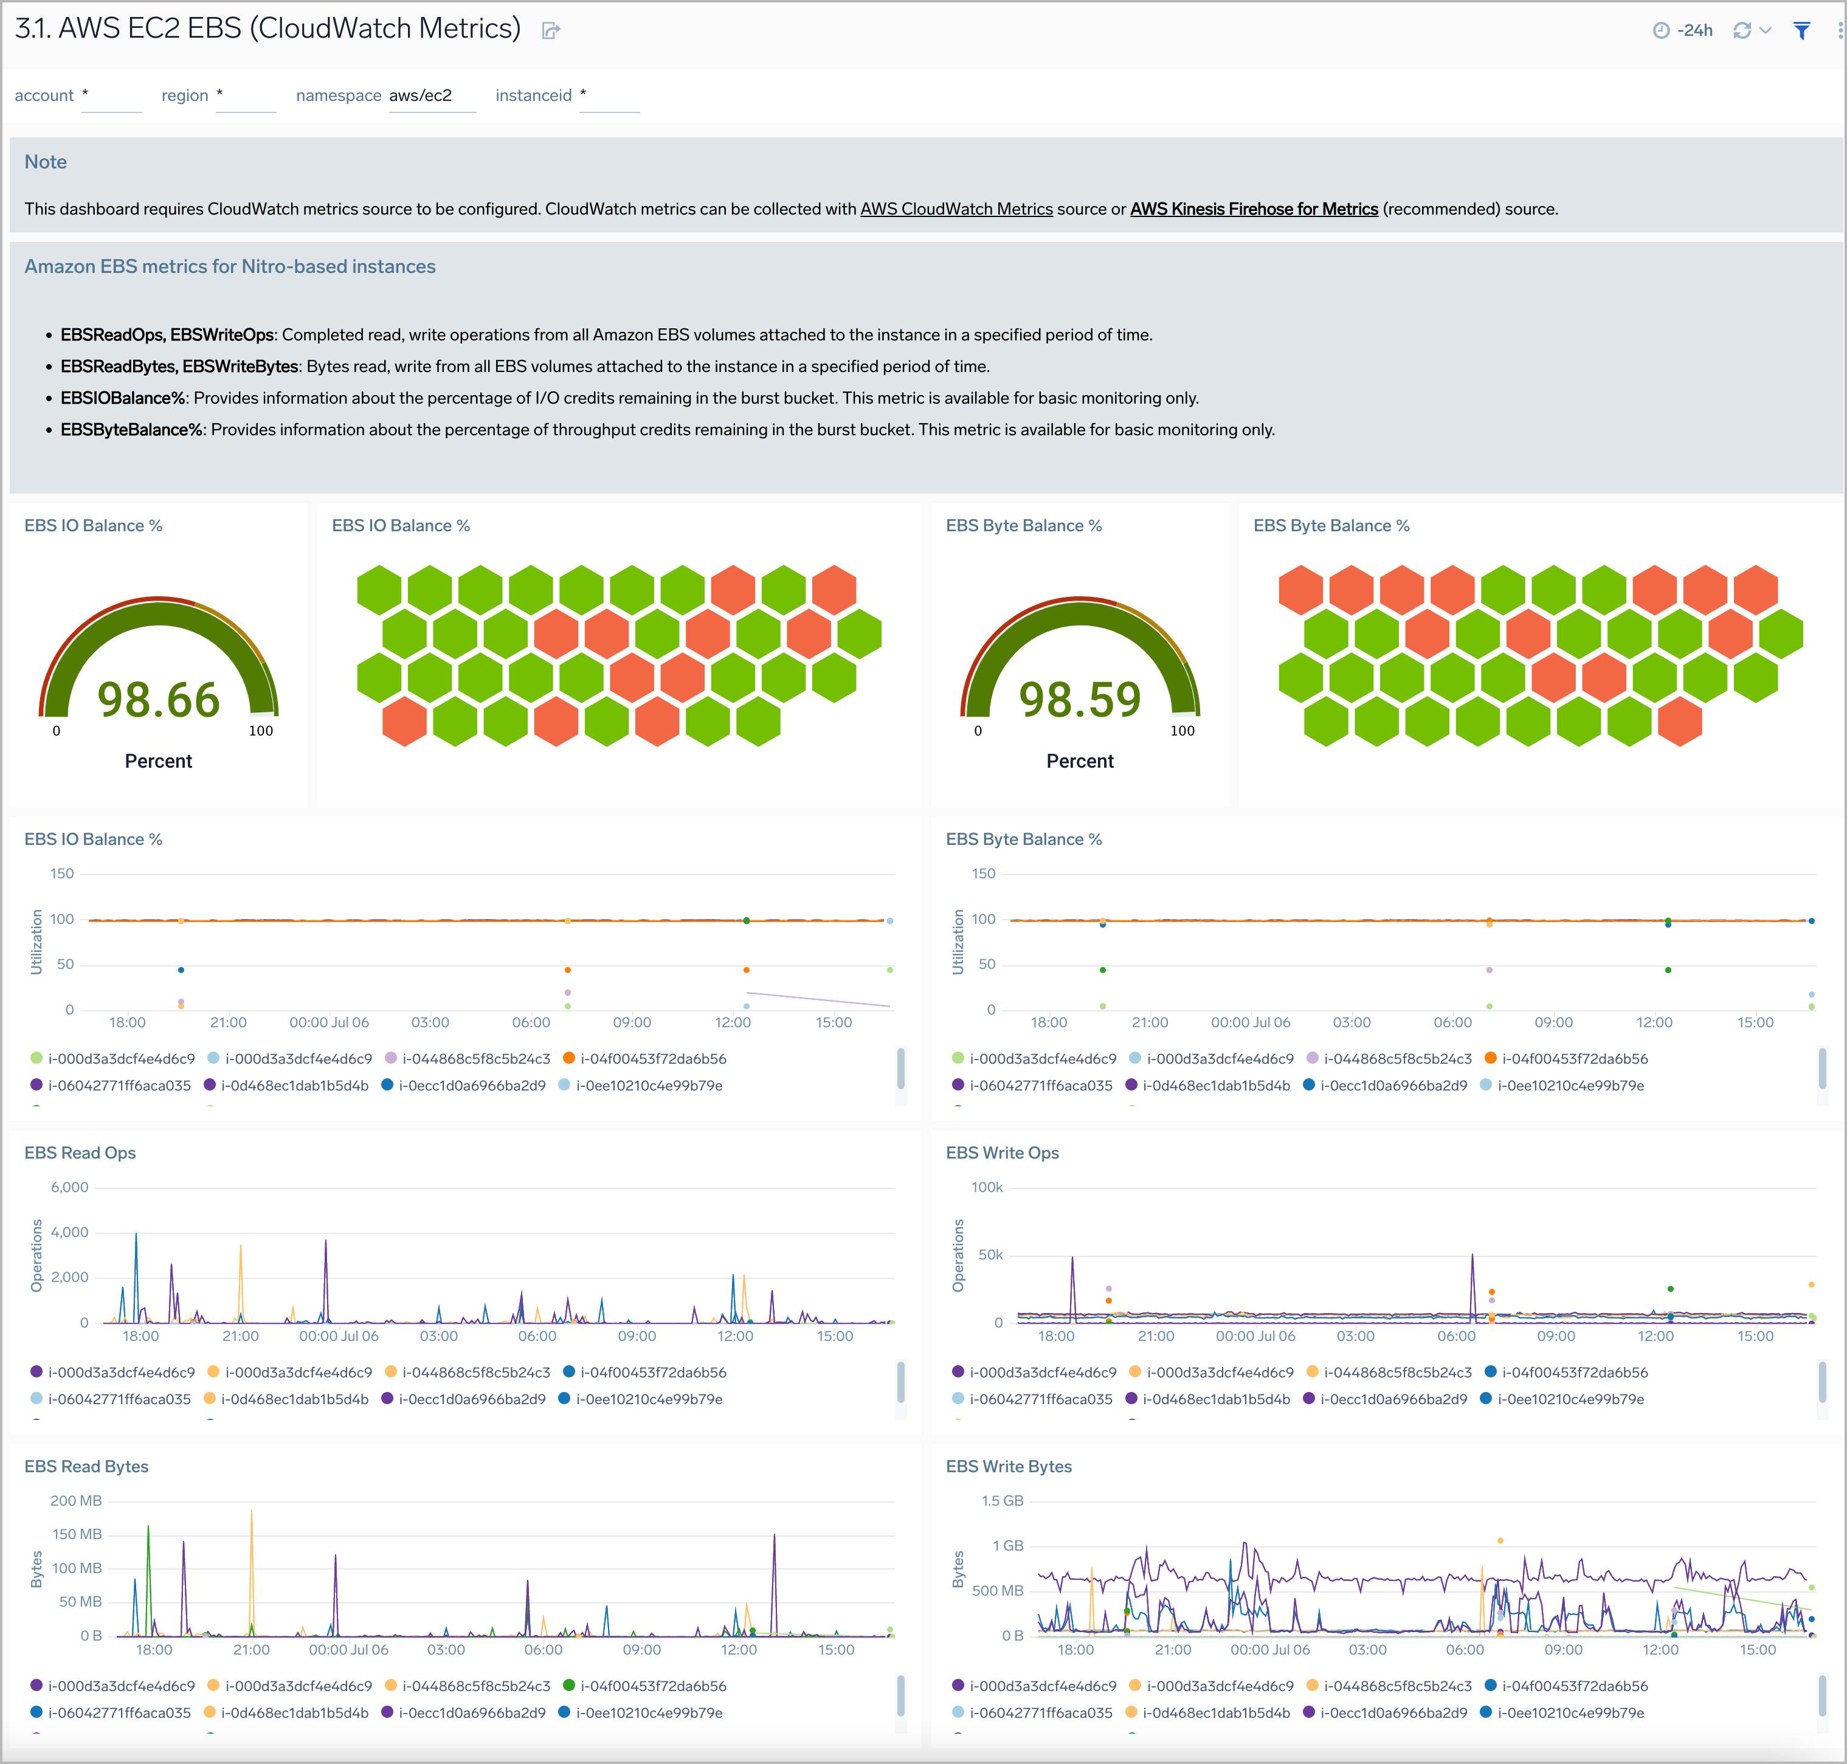1847x1764 pixels.
Task: Click purple dot of i-0ecc1d0a6966ba2d9 in EBS Write Bytes legend
Action: click(x=1309, y=1712)
